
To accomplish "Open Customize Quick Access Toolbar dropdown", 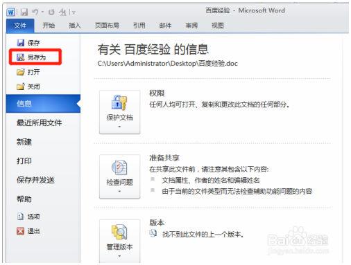I will (74, 12).
